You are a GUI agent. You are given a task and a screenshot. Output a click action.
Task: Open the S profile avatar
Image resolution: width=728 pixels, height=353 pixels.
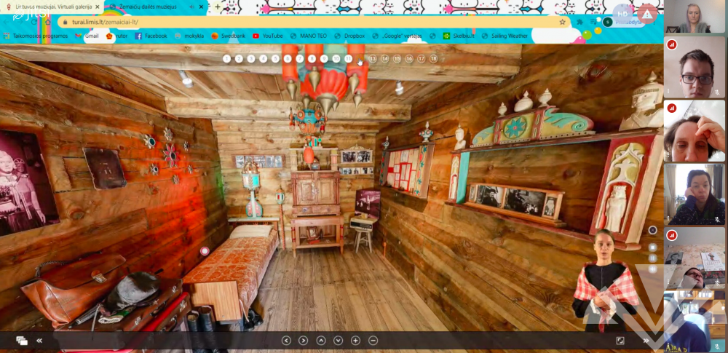click(x=607, y=22)
